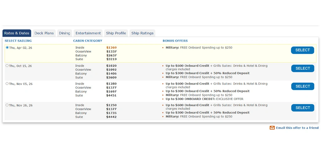Click the envelope icon beside Email this offer
Screen dimensions: 321x146
(x=272, y=128)
